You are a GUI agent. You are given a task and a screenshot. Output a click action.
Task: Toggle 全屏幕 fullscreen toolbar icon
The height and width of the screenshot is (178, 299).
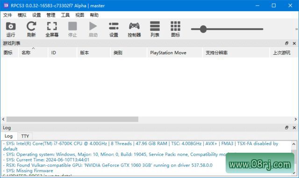(x=52, y=29)
